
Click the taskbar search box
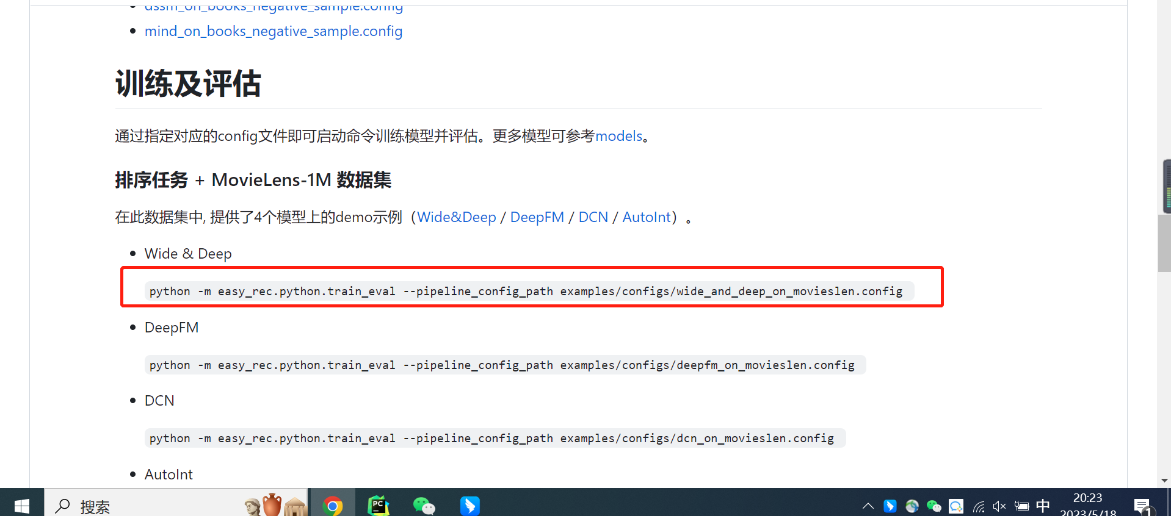coord(176,505)
